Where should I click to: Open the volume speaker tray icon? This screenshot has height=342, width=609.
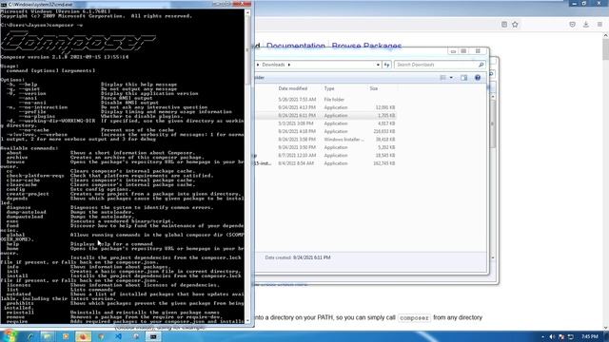click(552, 337)
